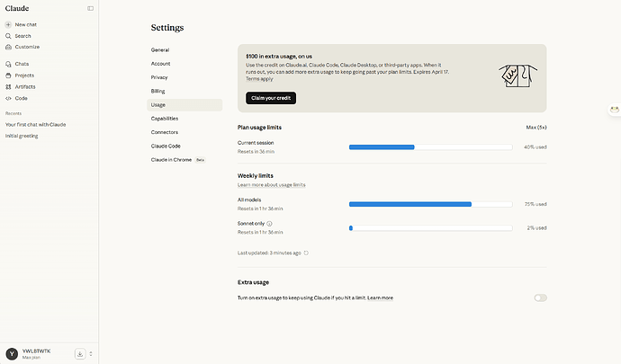Click the 'Beta' badge next to Claude in Chrome

[201, 160]
